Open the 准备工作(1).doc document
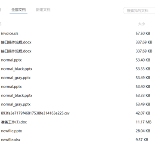 [x=14, y=122]
